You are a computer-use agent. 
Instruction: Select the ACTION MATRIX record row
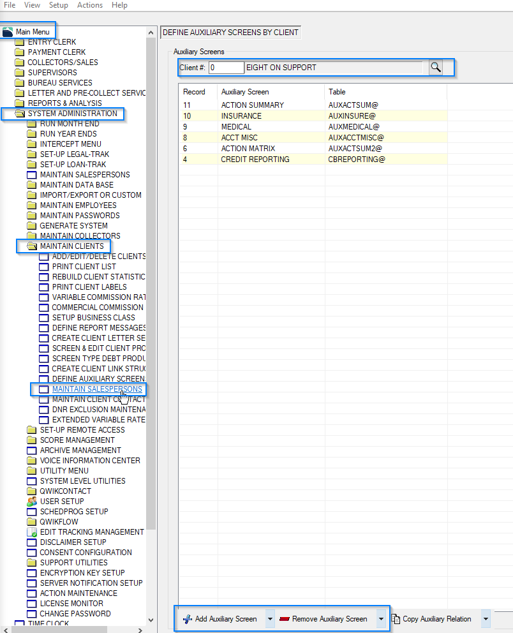(313, 149)
